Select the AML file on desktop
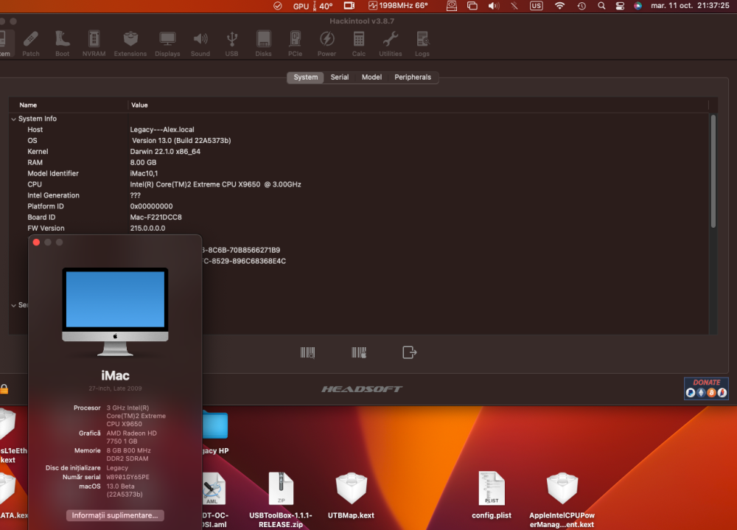 [x=214, y=500]
